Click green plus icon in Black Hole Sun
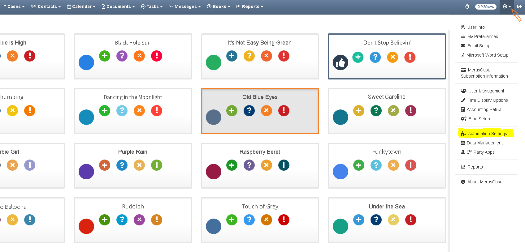 (105, 56)
